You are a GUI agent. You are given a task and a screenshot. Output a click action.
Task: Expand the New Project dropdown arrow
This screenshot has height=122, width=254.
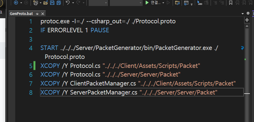(41, 3)
